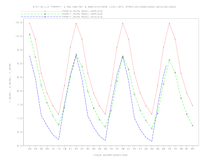Click x-axis tick label 36
Screen dimensions: 210x162
(99, 149)
